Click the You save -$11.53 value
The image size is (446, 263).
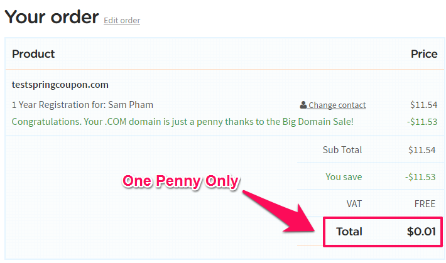pos(420,177)
